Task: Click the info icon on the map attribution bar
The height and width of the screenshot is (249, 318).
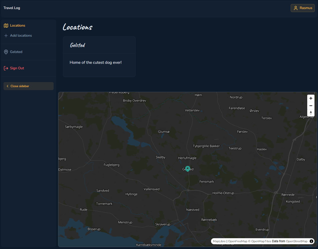Action: (x=311, y=241)
